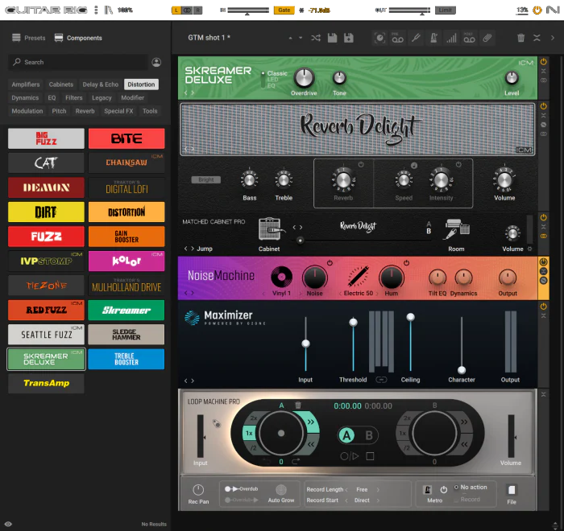Open the metronome tool in toolbar
Viewport: 564px width, 531px height.
point(433,38)
